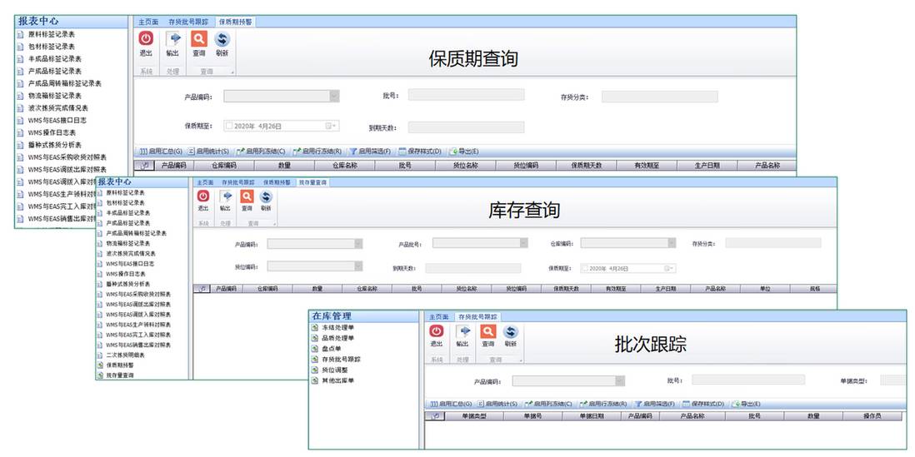915x457 pixels.
Task: Click 退出 icon in 批次跟踪 window
Action: [436, 335]
